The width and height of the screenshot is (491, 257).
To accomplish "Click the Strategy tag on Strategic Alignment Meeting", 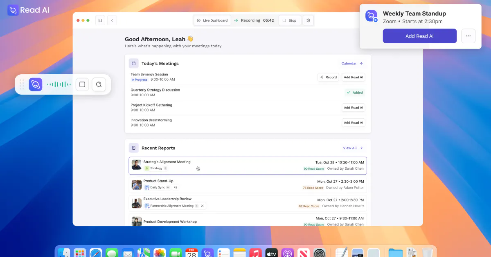I will 156,168.
